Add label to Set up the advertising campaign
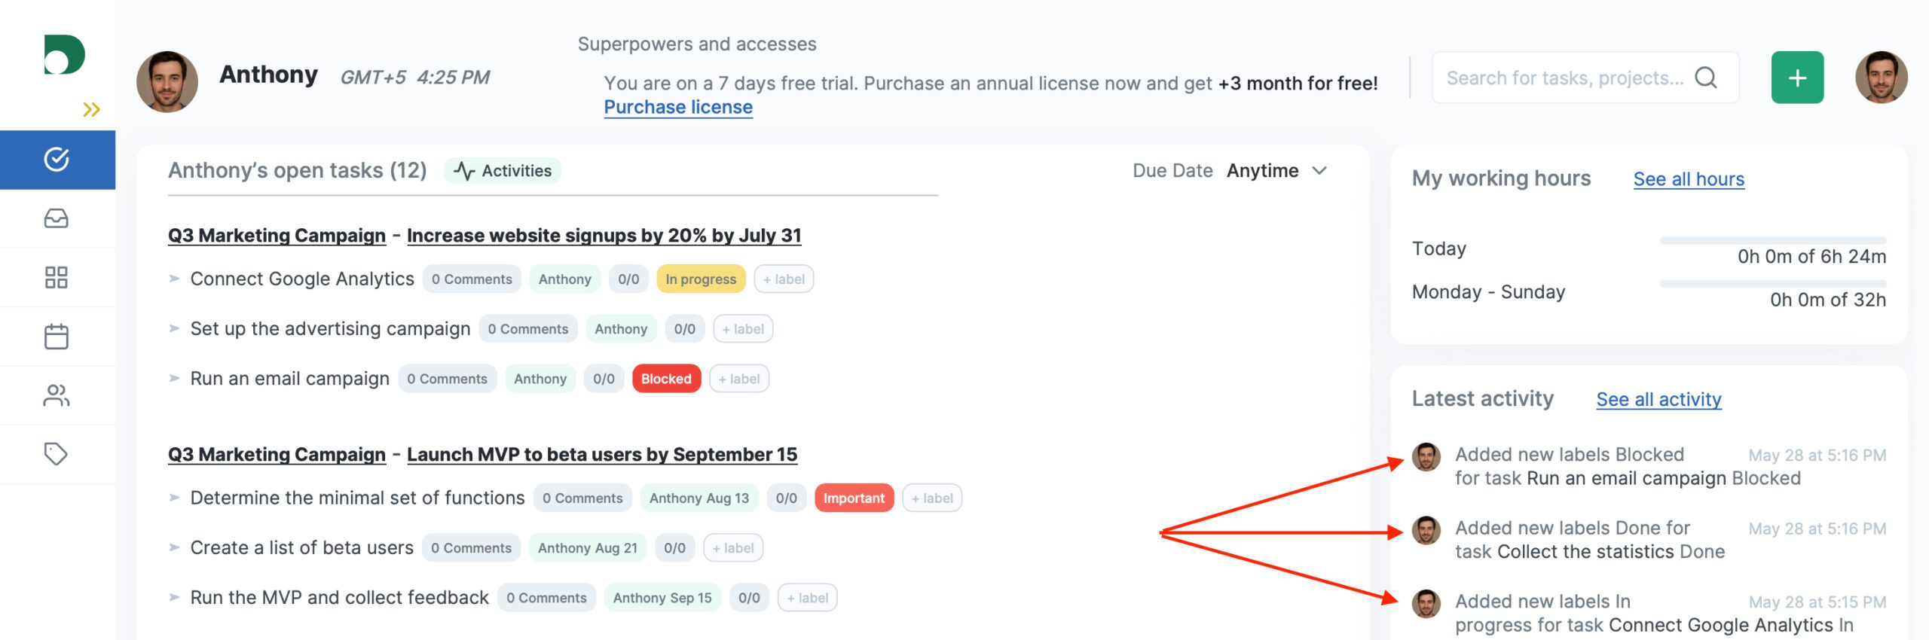The width and height of the screenshot is (1929, 640). [x=743, y=329]
